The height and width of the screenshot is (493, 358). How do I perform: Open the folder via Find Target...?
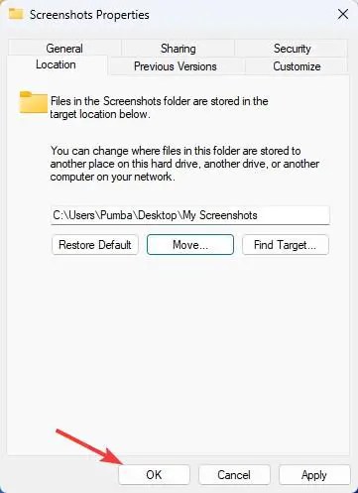coord(286,245)
